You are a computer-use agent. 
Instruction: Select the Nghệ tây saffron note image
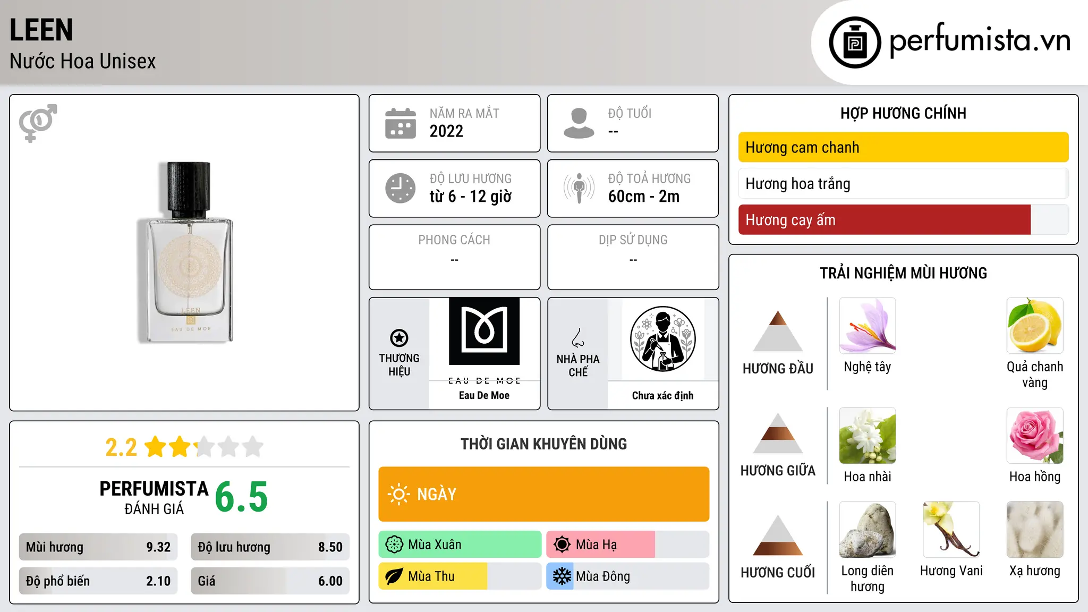click(x=867, y=326)
